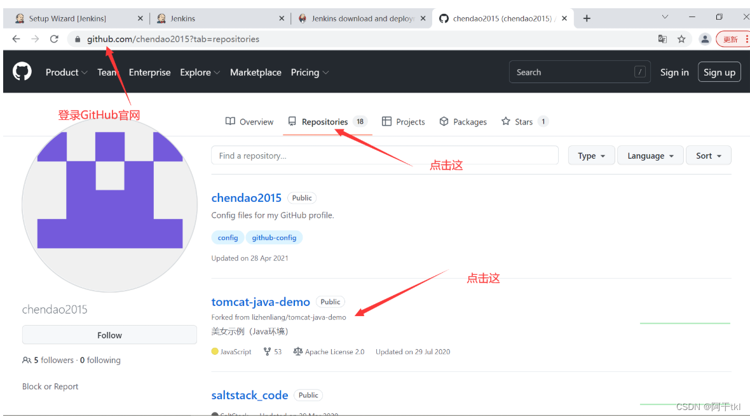Open forked source lizhenliang/tomcat-java-demo
The image size is (750, 417).
tap(299, 317)
